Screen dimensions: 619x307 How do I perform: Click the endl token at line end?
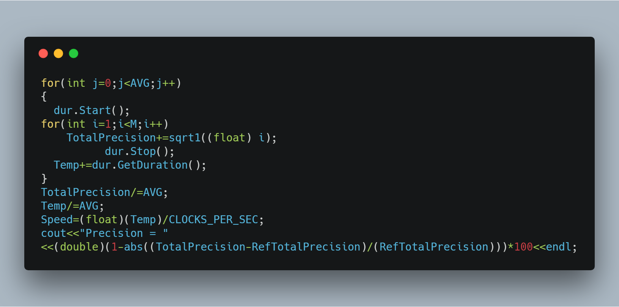(x=558, y=247)
